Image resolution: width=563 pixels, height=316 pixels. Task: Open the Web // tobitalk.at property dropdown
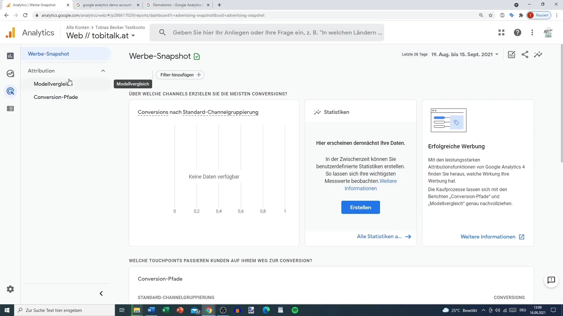click(101, 36)
